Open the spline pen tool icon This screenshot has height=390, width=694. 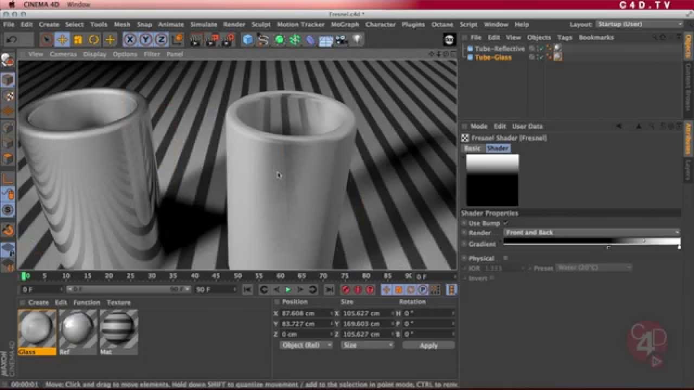[x=264, y=40]
